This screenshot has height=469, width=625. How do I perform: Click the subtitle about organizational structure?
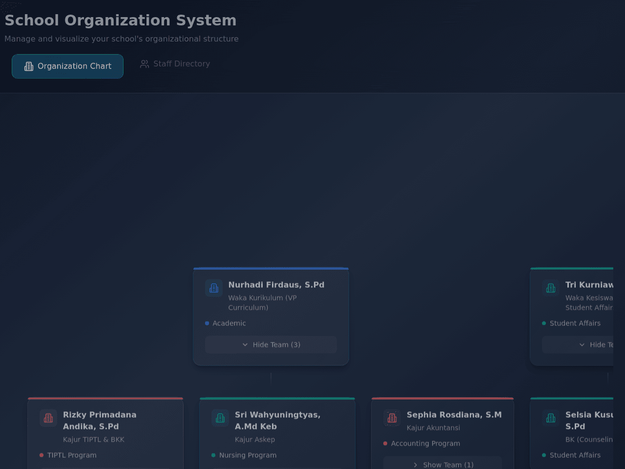pos(122,39)
